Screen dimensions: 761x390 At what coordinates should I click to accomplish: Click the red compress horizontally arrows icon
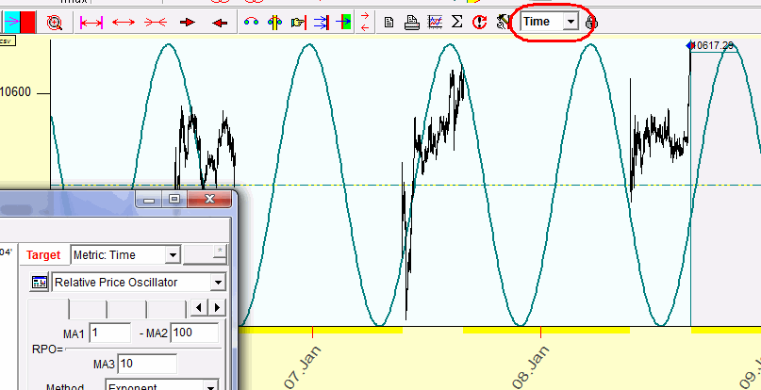[x=156, y=22]
